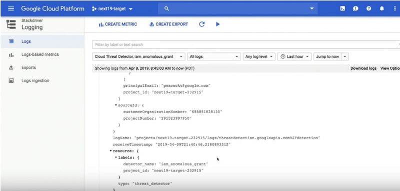This screenshot has height=191, width=400.
Task: Open the notifications bell icon
Action: (x=381, y=8)
